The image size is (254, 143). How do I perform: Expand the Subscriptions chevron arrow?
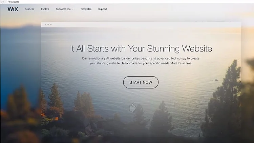(73, 9)
